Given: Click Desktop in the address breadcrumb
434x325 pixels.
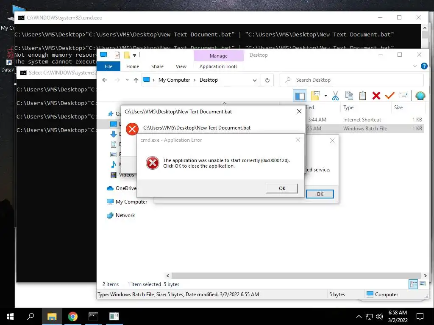Looking at the screenshot, I should click(209, 80).
